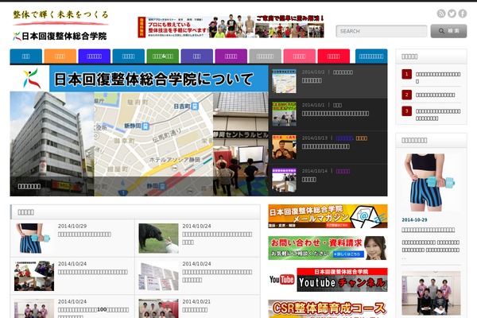Select the pink navigation tab
The image size is (477, 318).
(300, 56)
